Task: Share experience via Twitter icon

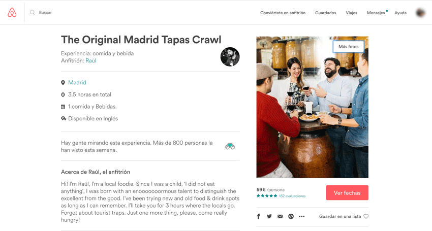Action: pos(269,216)
